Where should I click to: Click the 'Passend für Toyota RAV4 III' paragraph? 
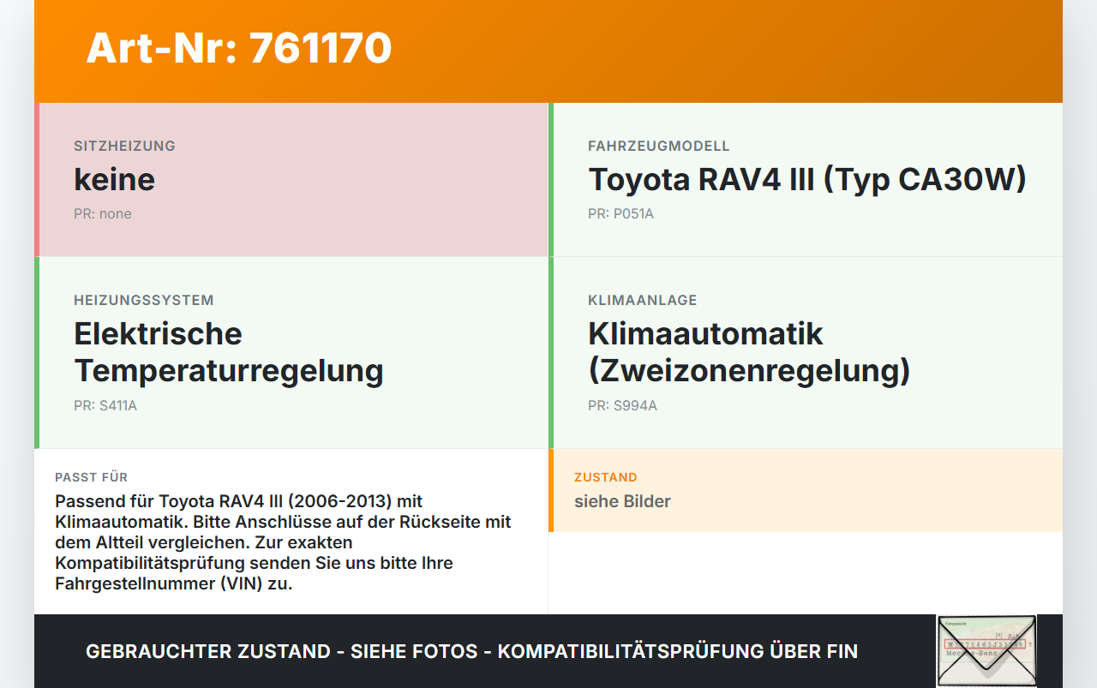(284, 542)
